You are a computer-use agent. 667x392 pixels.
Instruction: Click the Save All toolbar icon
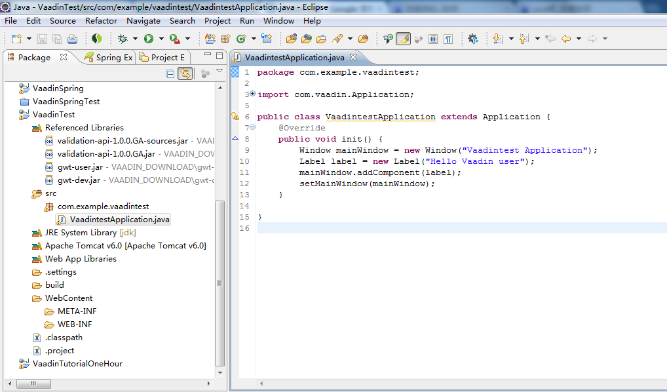point(57,39)
